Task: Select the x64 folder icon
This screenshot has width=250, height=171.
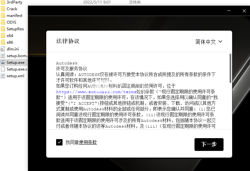Action: coord(3,36)
